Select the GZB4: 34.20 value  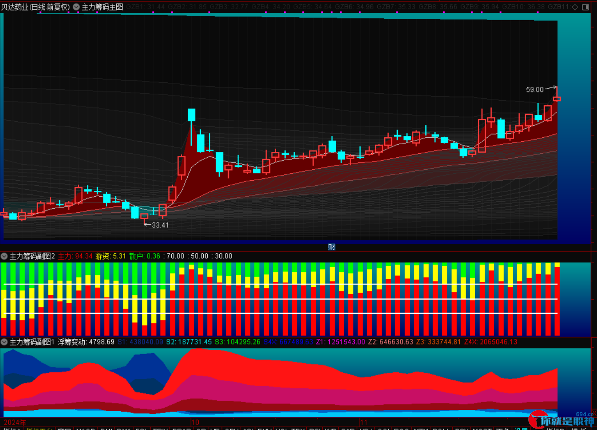pyautogui.click(x=271, y=7)
